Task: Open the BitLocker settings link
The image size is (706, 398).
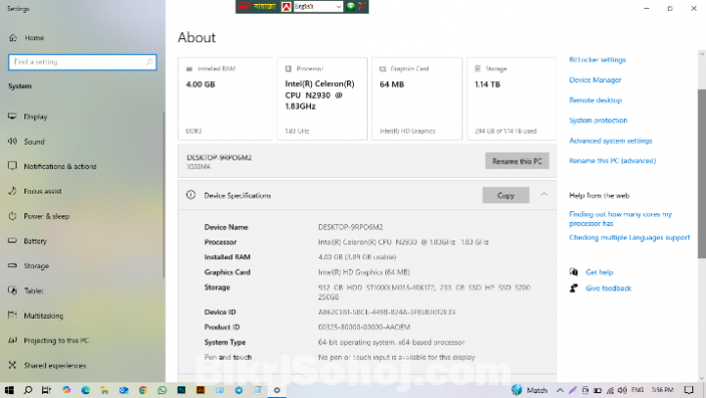Action: [x=597, y=60]
